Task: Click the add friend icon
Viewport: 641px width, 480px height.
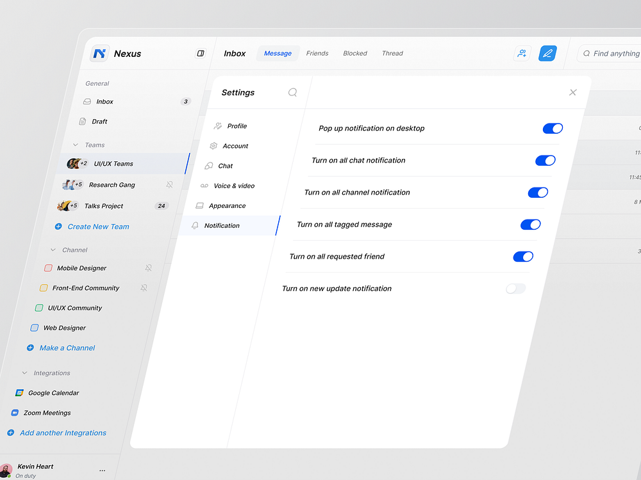Action: pyautogui.click(x=522, y=53)
